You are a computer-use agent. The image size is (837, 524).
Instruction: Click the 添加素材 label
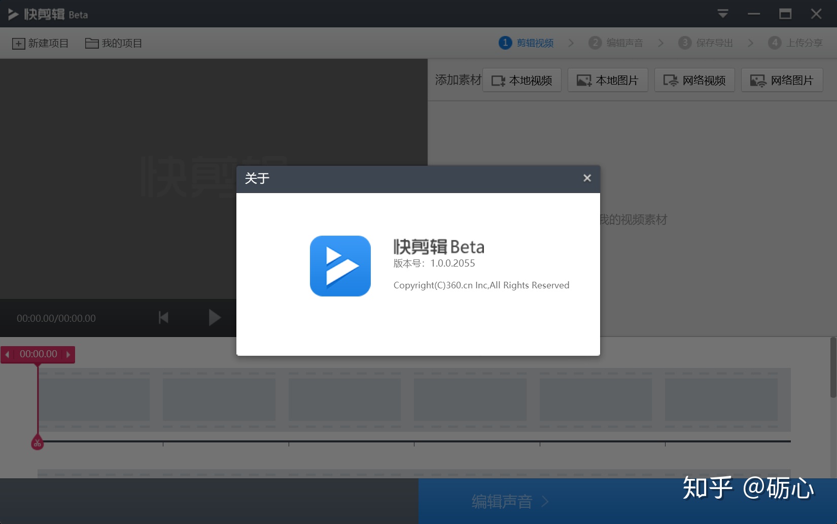[x=458, y=80]
